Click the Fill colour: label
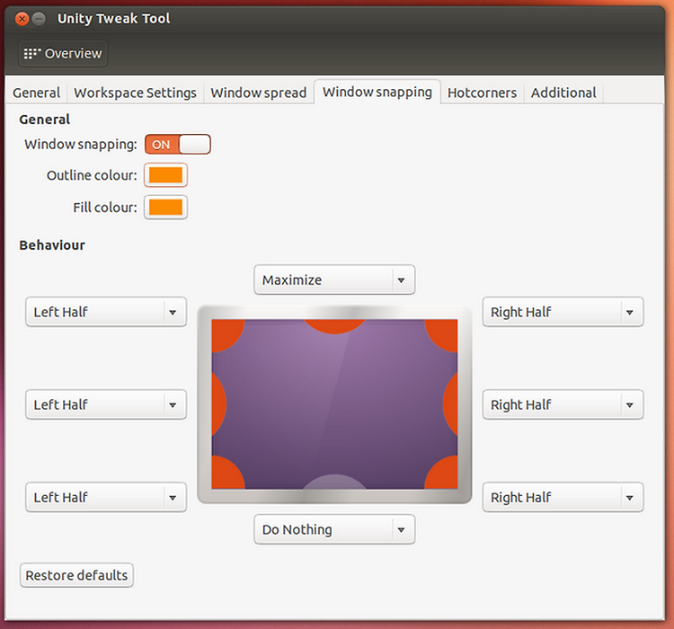This screenshot has height=629, width=674. (x=105, y=208)
